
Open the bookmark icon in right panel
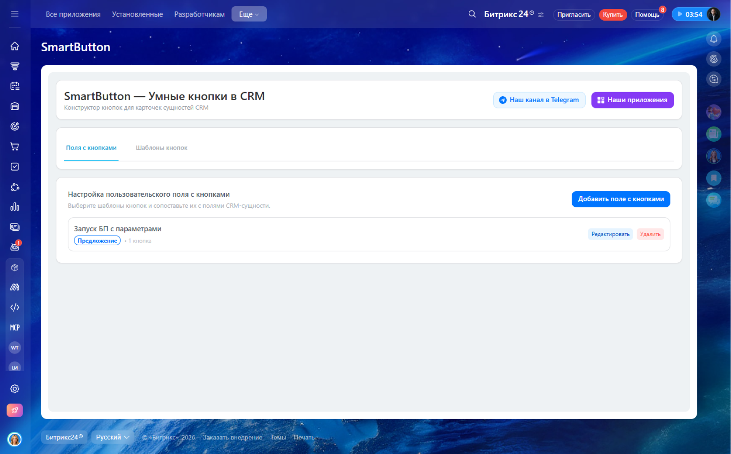714,178
